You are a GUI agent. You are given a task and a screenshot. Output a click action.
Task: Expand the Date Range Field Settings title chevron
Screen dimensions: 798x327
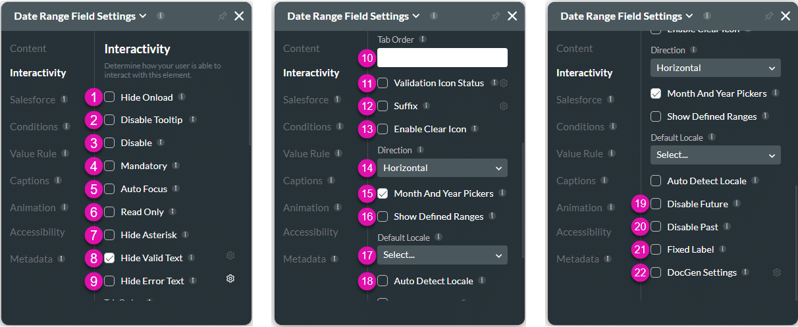[x=142, y=16]
